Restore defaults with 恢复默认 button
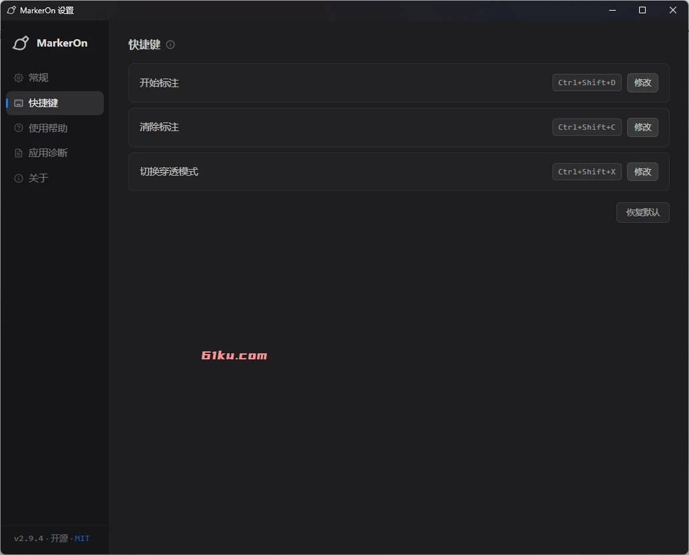689x555 pixels. 643,213
